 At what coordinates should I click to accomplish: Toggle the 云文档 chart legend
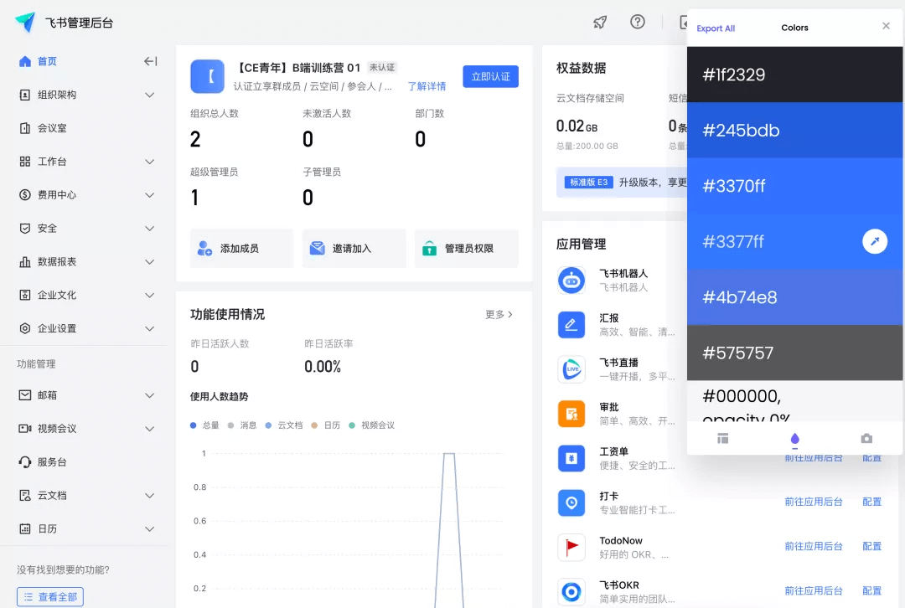(284, 425)
